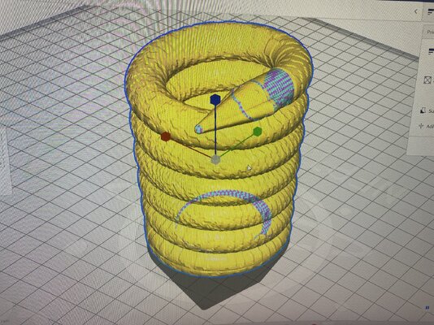Screen dimensions: 434x325
Task: Click the cone tip on top coil
Action: click(198, 129)
